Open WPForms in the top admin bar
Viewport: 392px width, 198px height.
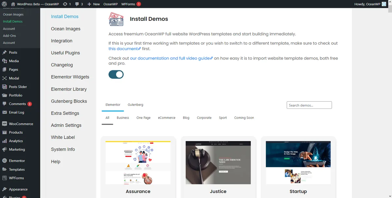click(x=128, y=4)
